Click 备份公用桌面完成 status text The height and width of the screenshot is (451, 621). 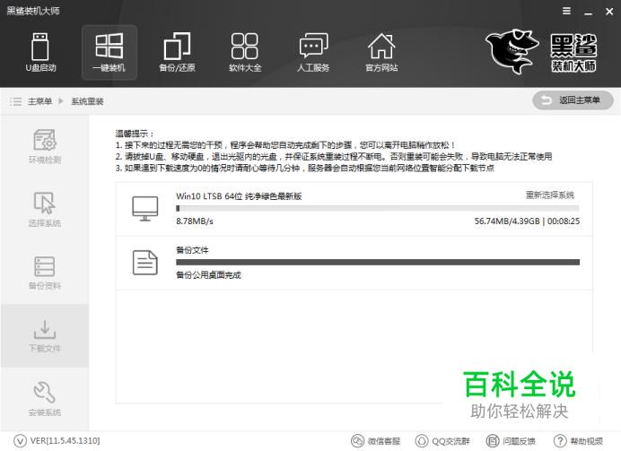tap(209, 275)
